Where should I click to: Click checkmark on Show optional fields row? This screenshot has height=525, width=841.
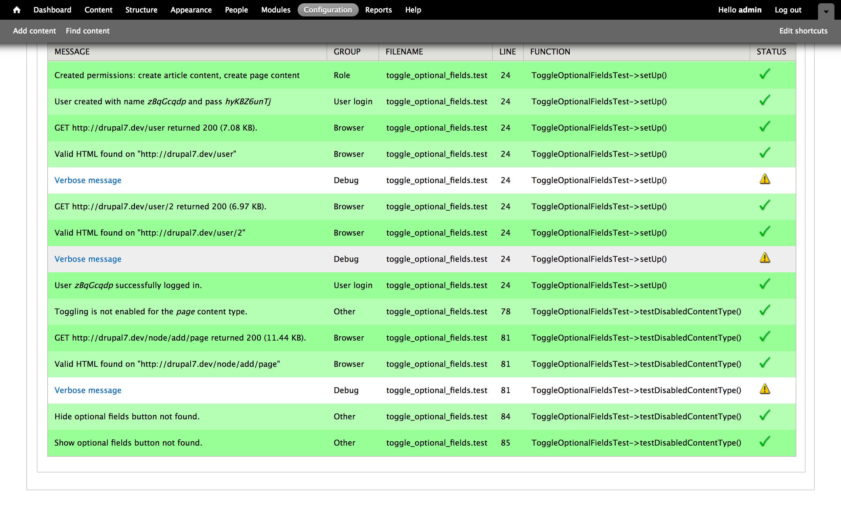pyautogui.click(x=764, y=442)
